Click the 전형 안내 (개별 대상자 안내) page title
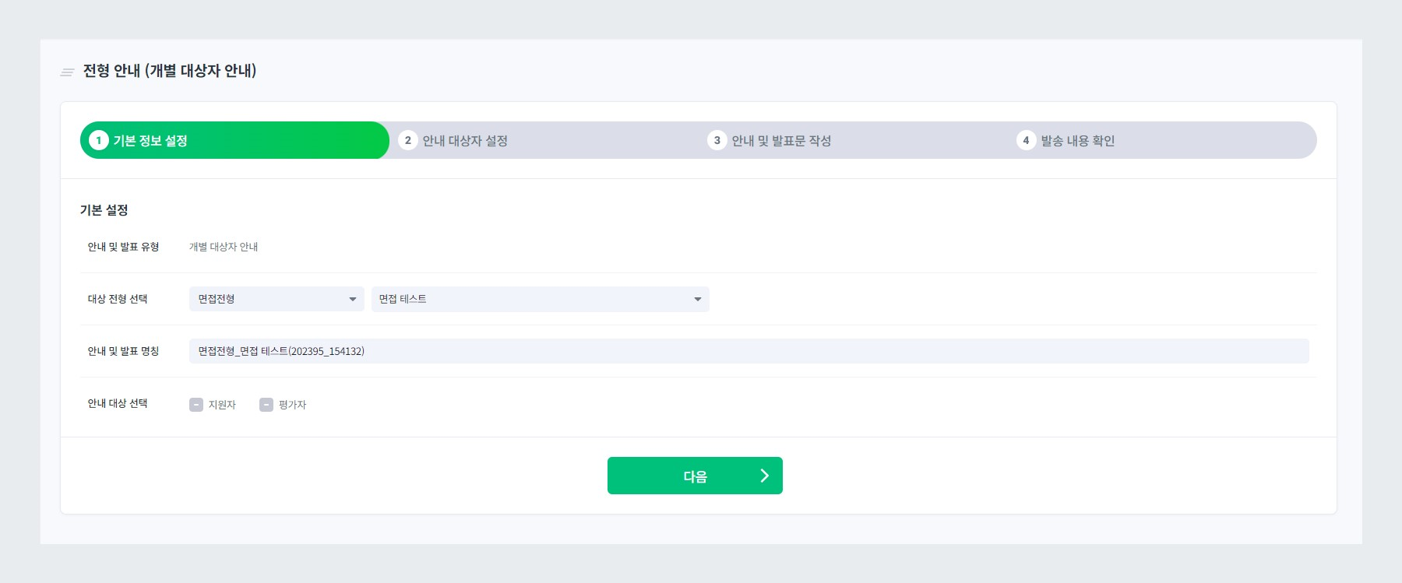 click(170, 71)
